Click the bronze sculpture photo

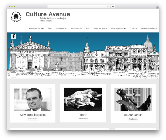pos(133,99)
